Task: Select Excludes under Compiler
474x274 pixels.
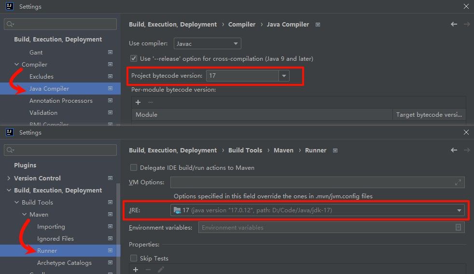Action: tap(42, 76)
